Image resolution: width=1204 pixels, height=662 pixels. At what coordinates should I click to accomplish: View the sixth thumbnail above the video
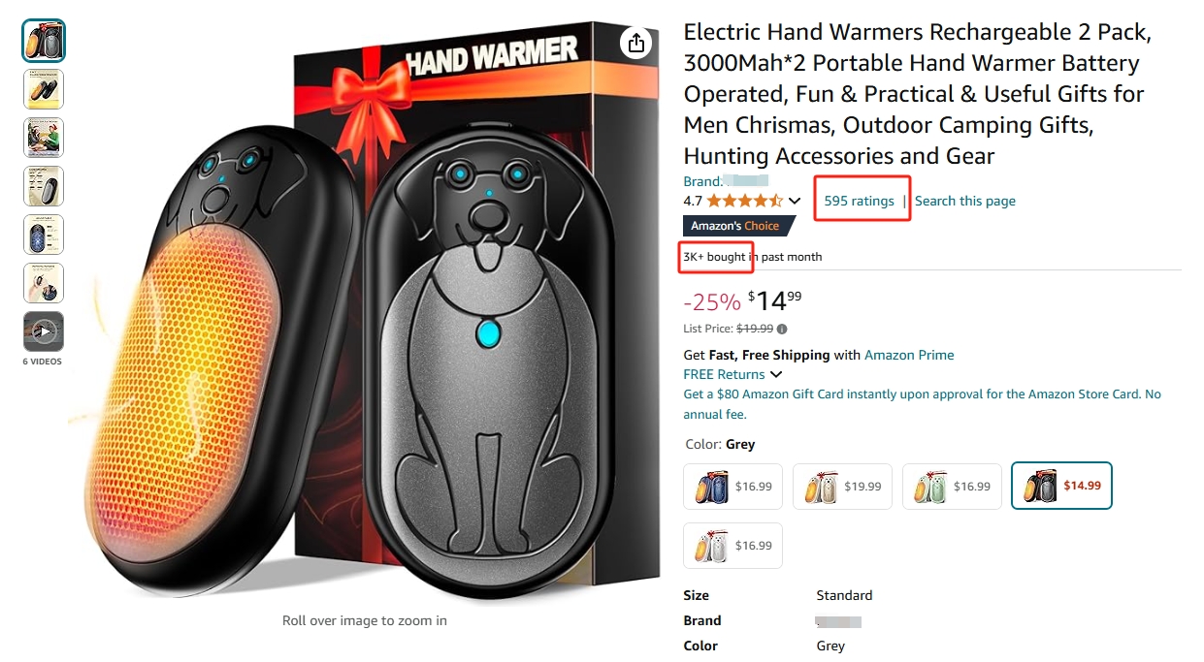click(x=44, y=283)
